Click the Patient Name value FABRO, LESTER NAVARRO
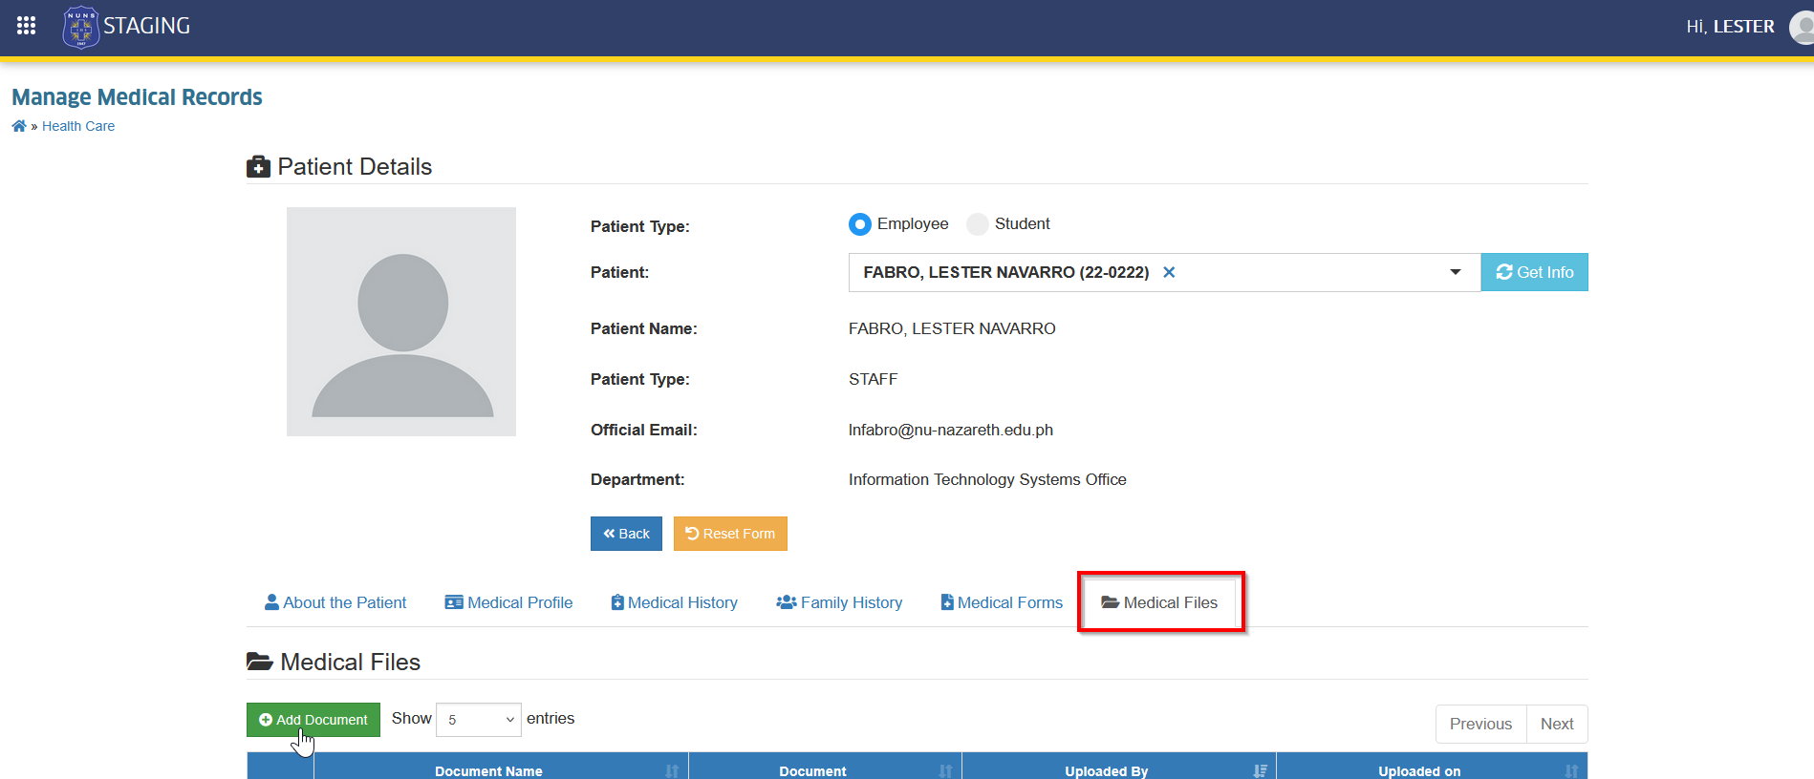Screen dimensions: 1814x779 pyautogui.click(x=952, y=328)
